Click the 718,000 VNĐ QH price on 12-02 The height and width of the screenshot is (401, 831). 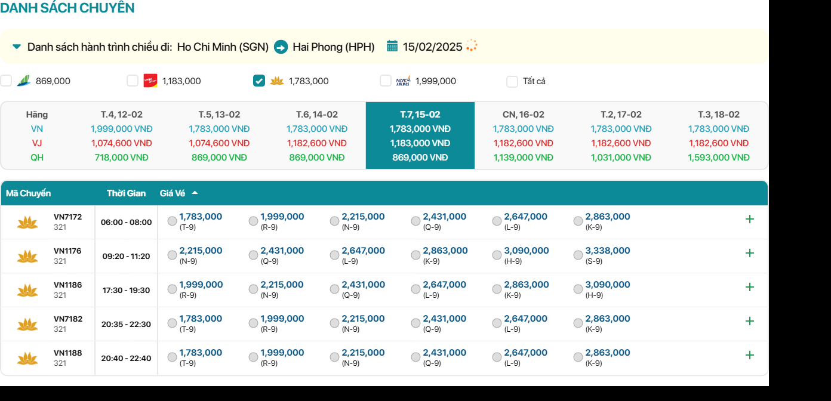[121, 158]
